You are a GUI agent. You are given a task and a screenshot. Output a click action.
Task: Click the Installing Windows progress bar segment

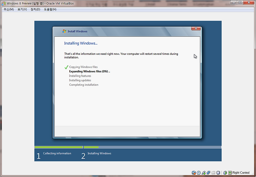[152, 147]
